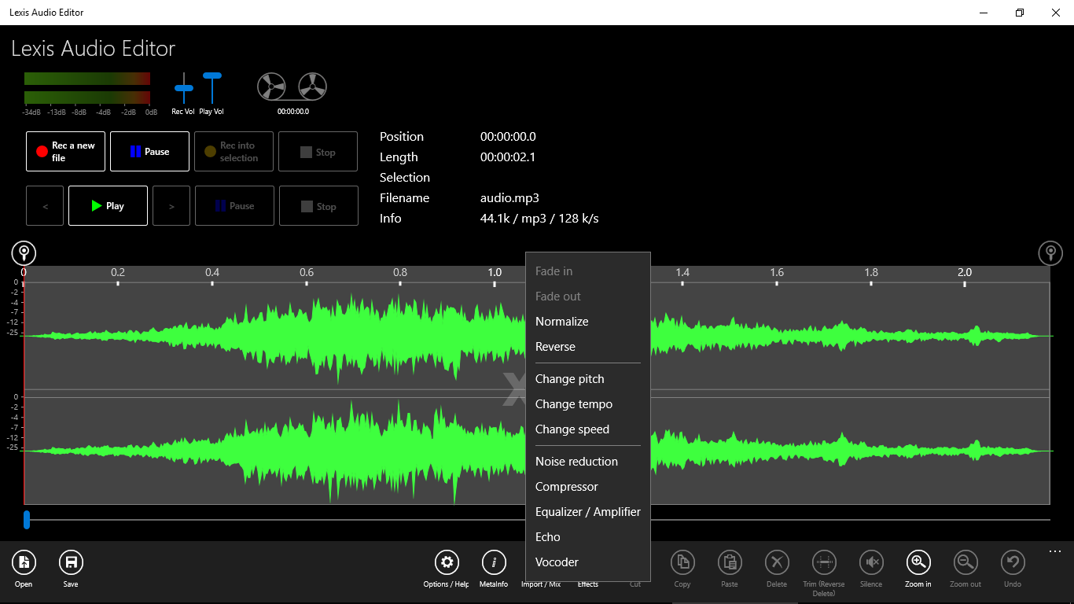Open Options / Help gear icon

click(x=447, y=562)
